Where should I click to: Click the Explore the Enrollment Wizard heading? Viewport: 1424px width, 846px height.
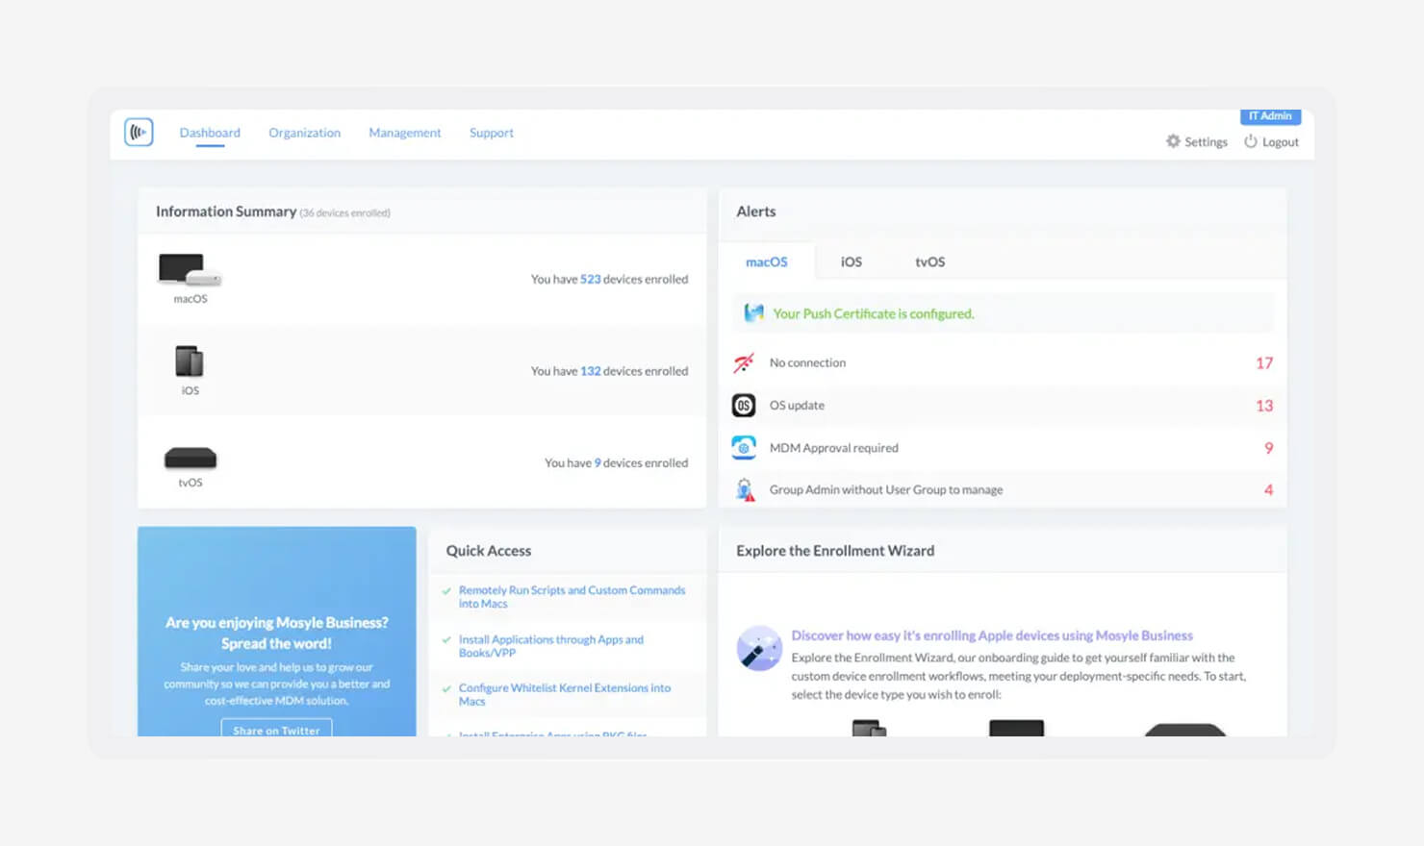point(835,551)
